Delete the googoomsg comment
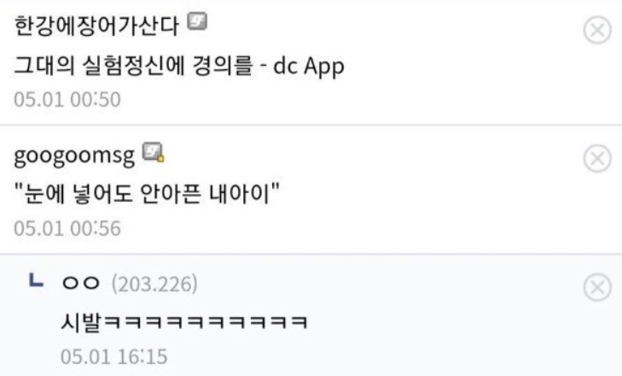Viewport: 622px width, 376px height. click(597, 159)
